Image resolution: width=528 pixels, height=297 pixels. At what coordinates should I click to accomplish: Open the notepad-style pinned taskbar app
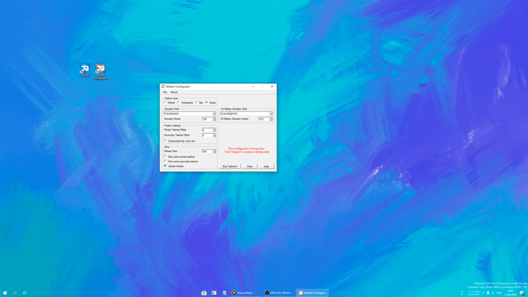[224, 293]
